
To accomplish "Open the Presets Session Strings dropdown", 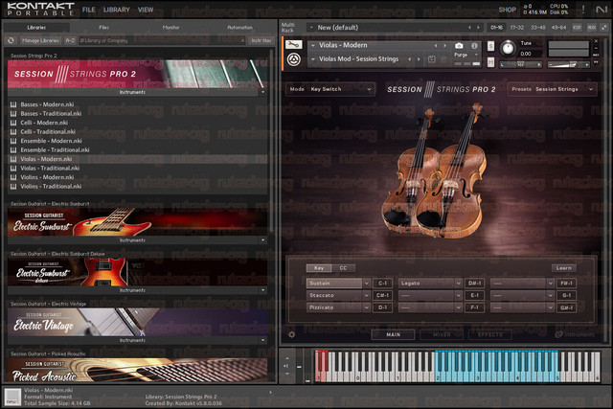I will point(552,89).
